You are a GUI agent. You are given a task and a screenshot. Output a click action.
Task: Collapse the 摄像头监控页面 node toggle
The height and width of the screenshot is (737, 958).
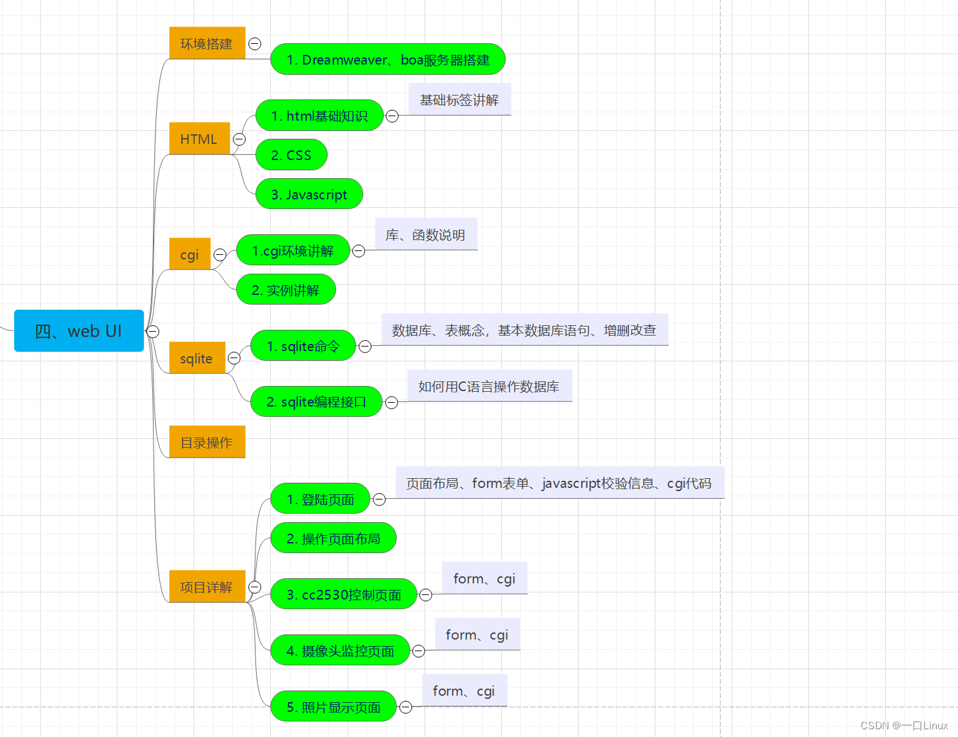click(x=419, y=651)
